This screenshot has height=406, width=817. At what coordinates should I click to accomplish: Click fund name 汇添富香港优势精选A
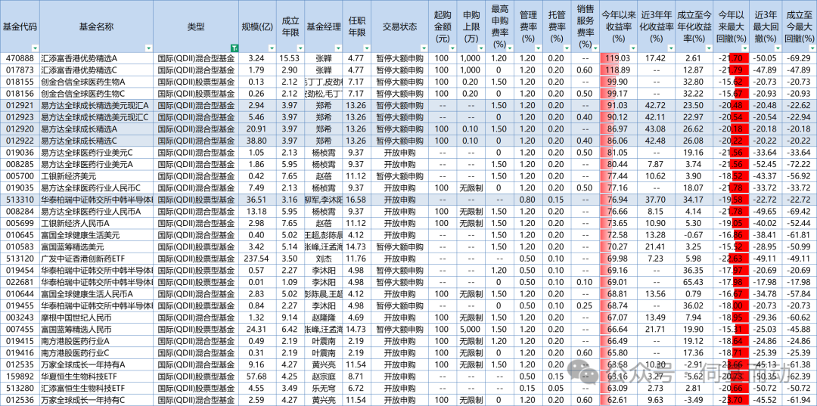[x=79, y=59]
